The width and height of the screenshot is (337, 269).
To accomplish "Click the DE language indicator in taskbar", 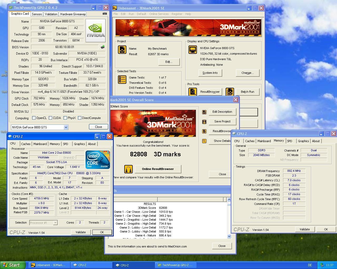I will coord(310,265).
